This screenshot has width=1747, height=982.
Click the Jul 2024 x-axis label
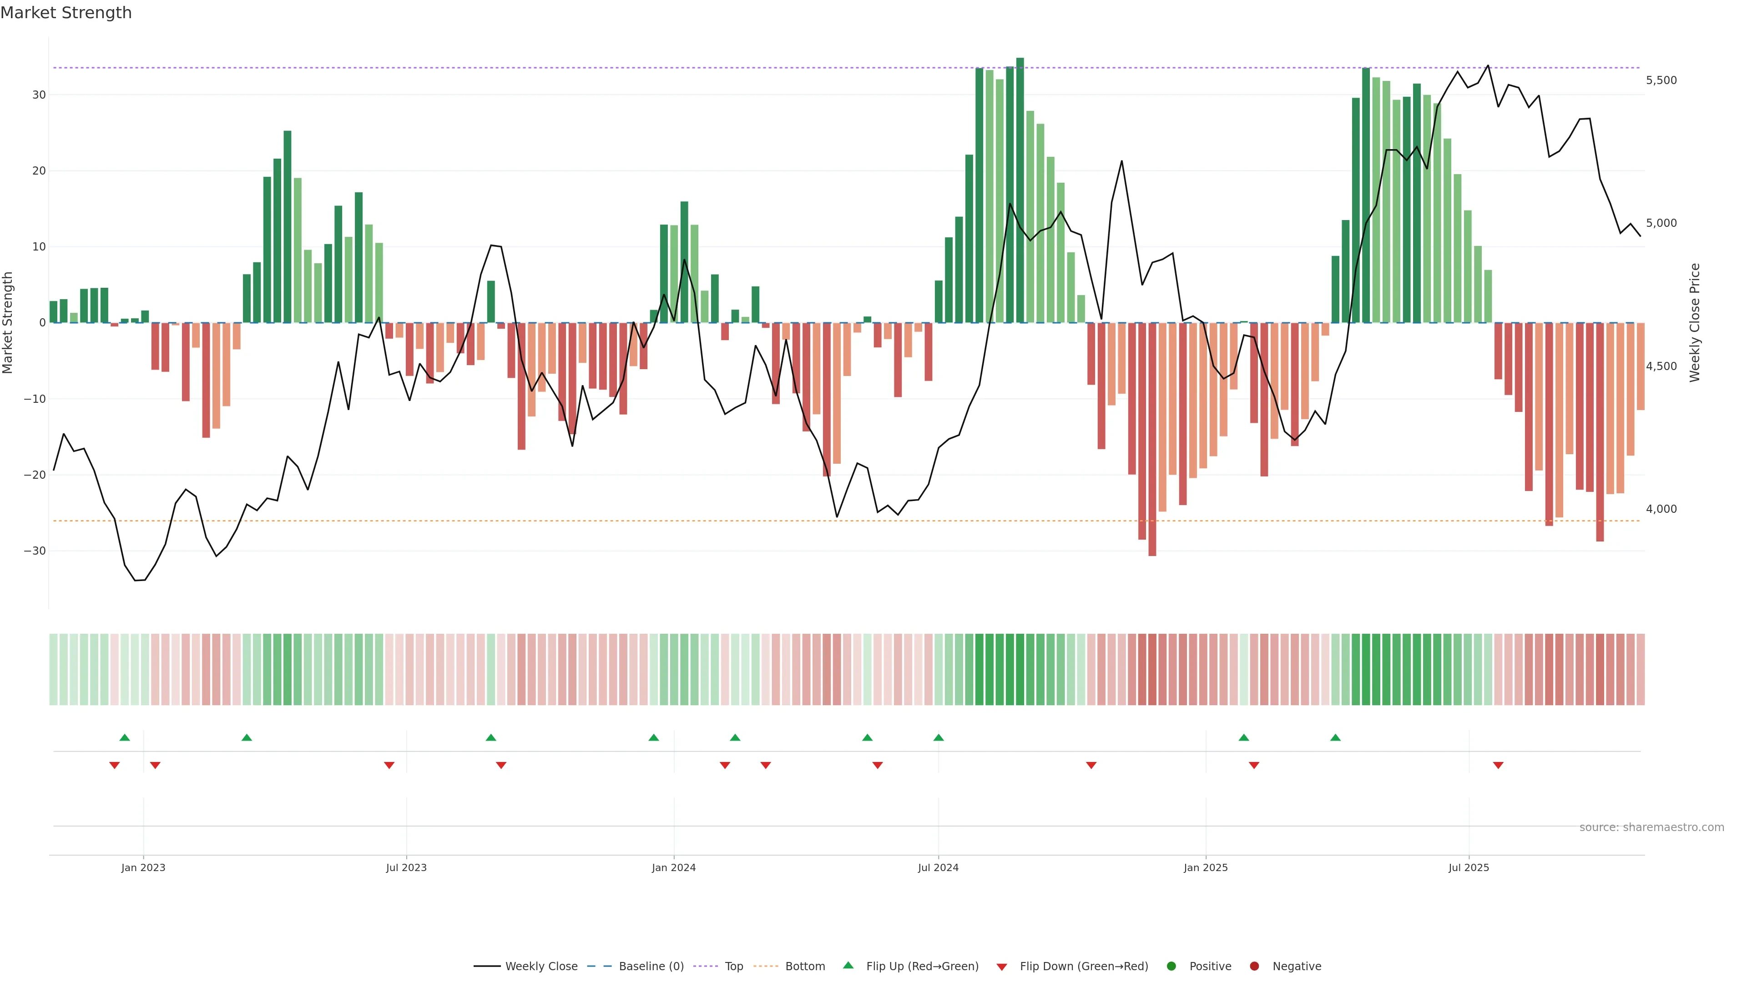938,867
